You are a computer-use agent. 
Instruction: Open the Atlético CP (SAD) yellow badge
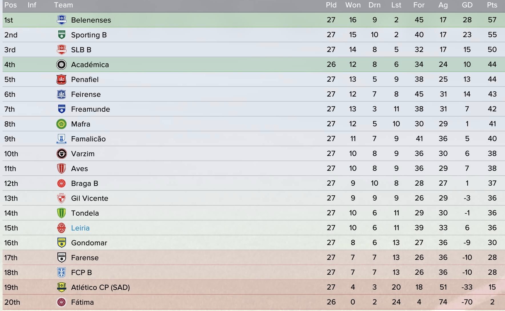click(x=61, y=287)
